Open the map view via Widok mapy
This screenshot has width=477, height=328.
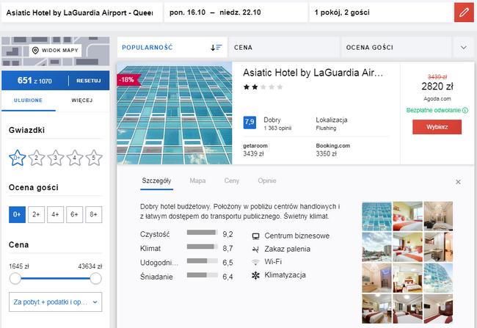pos(55,51)
